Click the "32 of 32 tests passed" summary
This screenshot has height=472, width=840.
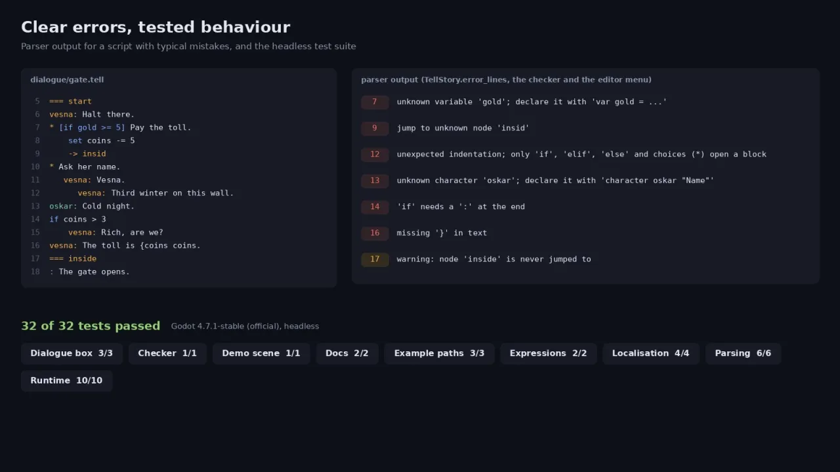(91, 326)
